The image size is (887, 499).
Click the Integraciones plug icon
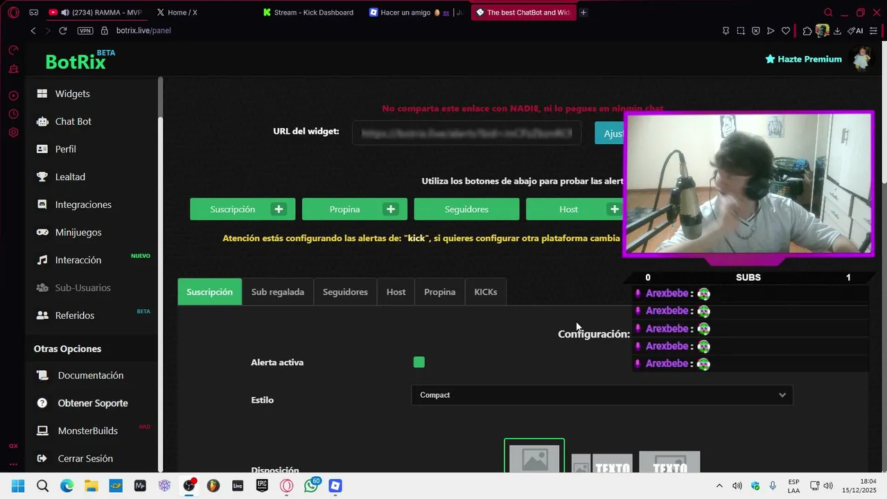pos(42,204)
